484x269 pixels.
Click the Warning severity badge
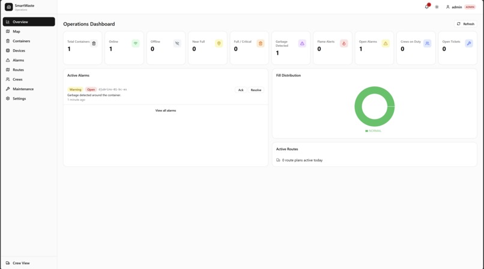(x=75, y=89)
